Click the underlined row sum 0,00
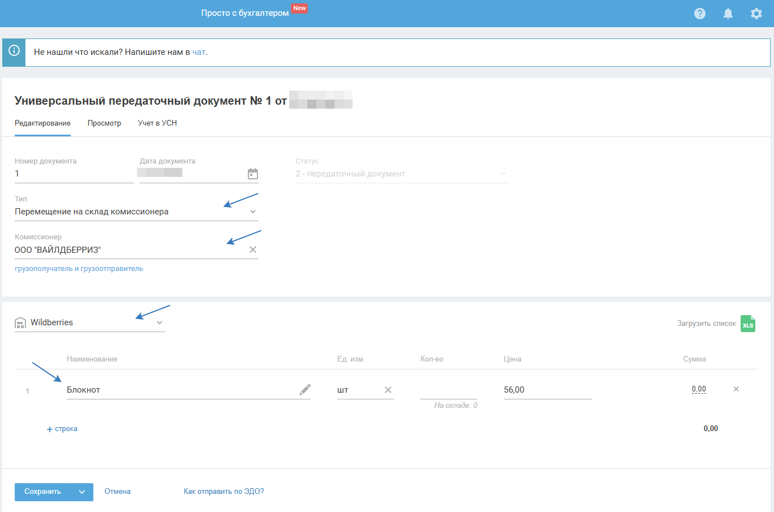This screenshot has height=512, width=774. coord(699,389)
